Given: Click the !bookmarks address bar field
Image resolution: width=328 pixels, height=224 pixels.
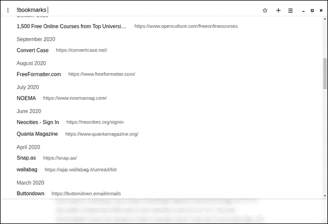Looking at the screenshot, I should point(134,10).
